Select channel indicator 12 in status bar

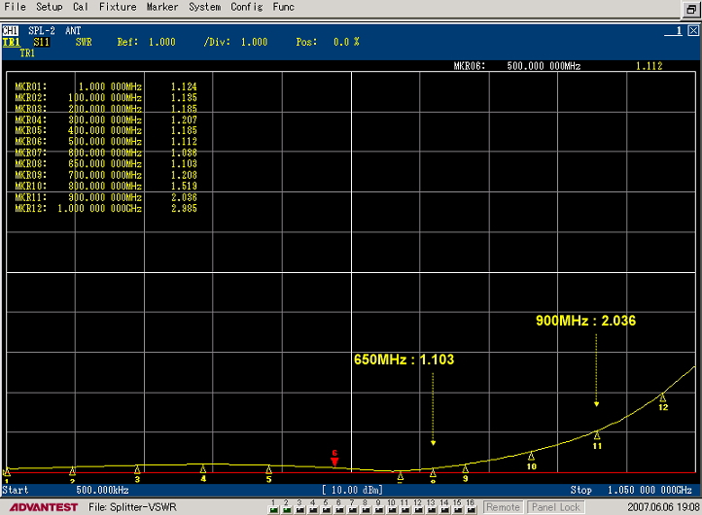pos(418,507)
